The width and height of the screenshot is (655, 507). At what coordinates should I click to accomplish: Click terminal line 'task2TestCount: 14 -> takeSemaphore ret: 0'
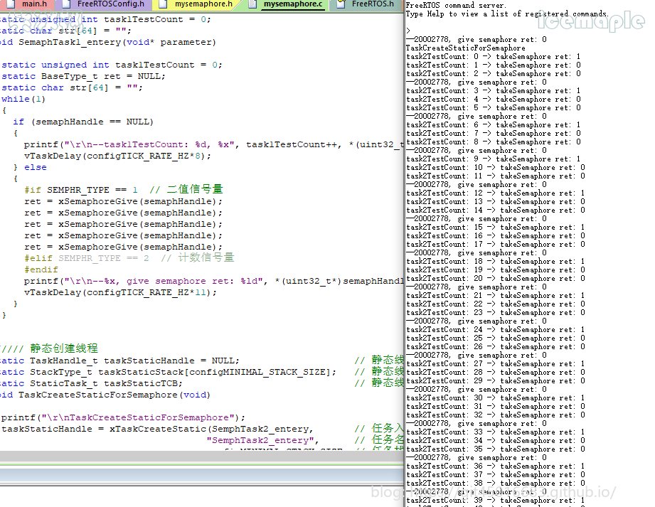(496, 210)
